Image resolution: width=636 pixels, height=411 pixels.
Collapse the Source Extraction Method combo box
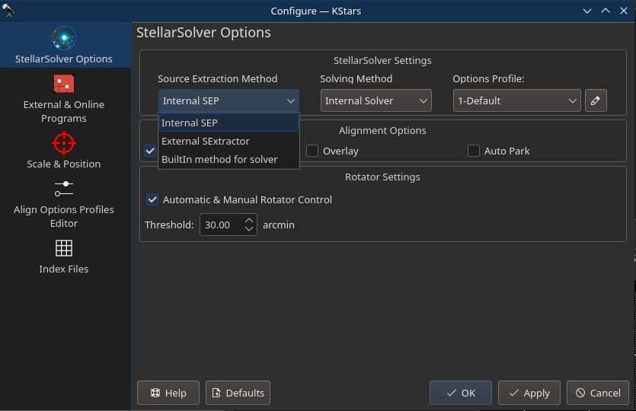point(229,100)
